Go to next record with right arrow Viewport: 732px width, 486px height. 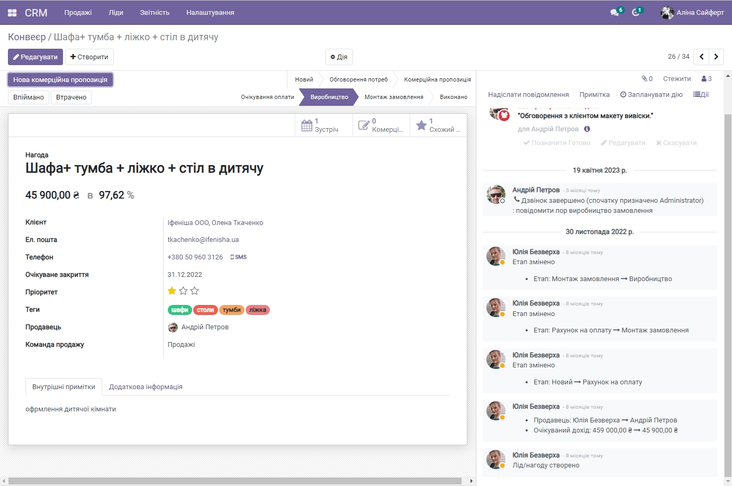click(x=716, y=57)
